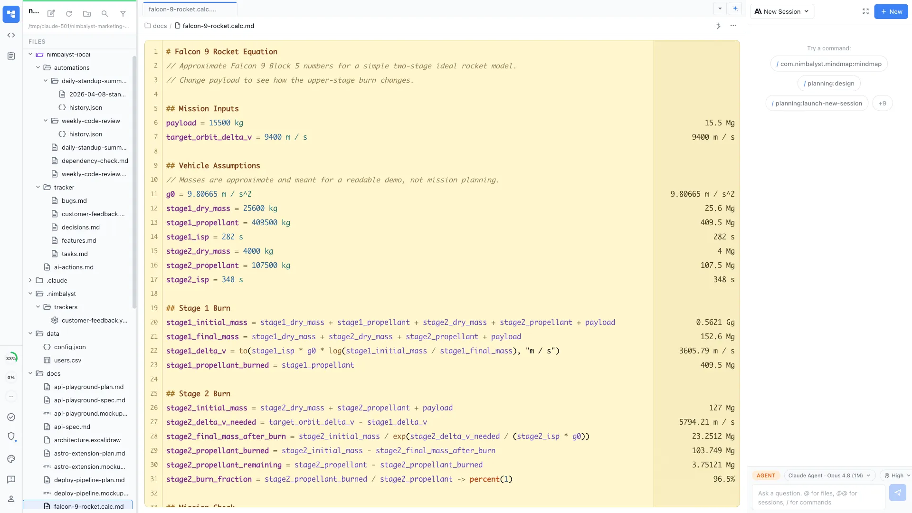Collapse the data folder

(30, 333)
